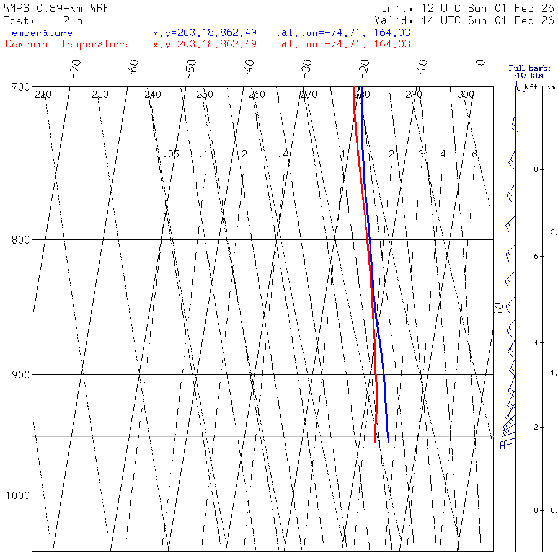
Task: Click the red 'lat,lon=-74.71, 164.03' text
Action: (x=343, y=44)
